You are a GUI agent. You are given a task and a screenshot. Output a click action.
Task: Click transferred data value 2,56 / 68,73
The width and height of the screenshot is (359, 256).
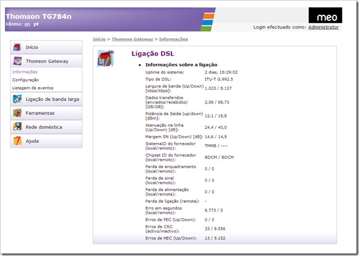pyautogui.click(x=217, y=102)
